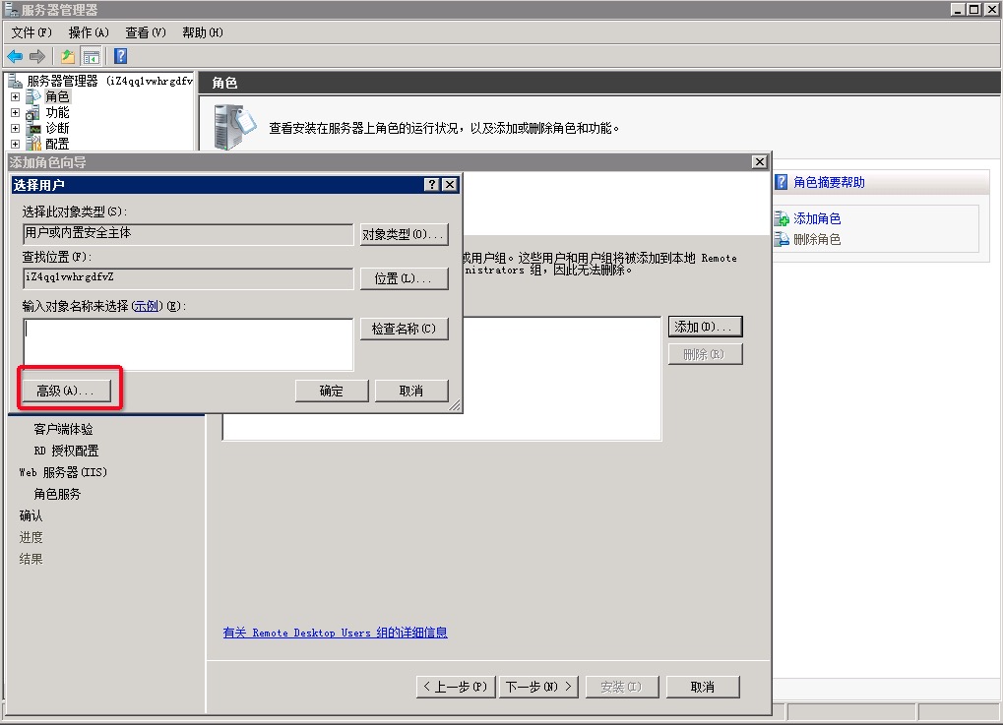The image size is (1003, 725).
Task: Click the 添加角色 icon in right pane
Action: point(782,219)
